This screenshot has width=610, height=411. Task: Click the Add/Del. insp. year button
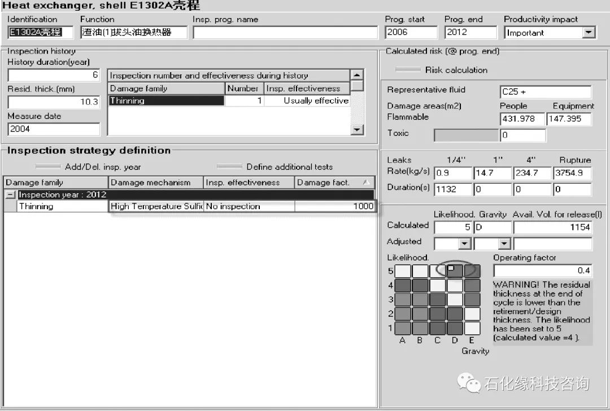click(47, 167)
